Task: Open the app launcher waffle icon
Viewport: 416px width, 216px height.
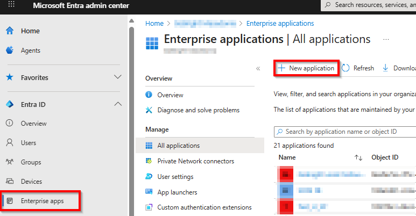Action: (x=11, y=5)
